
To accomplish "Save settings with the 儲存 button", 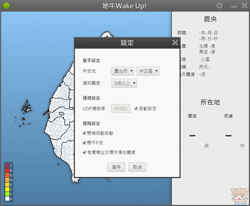I will coord(116,167).
